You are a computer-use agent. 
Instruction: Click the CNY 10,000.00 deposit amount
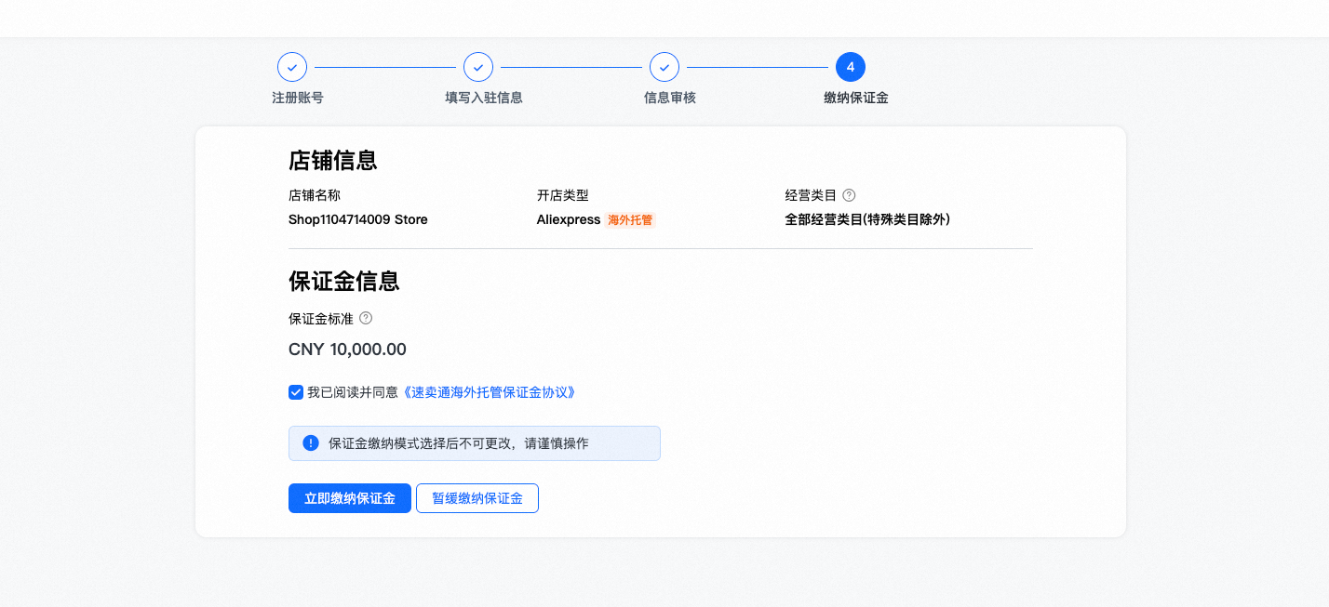[x=347, y=350]
